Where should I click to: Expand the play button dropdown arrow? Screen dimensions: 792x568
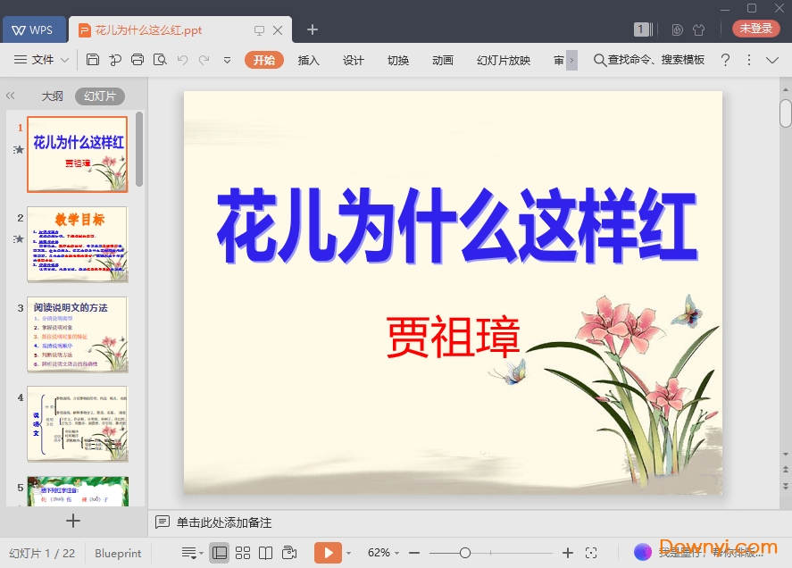348,553
